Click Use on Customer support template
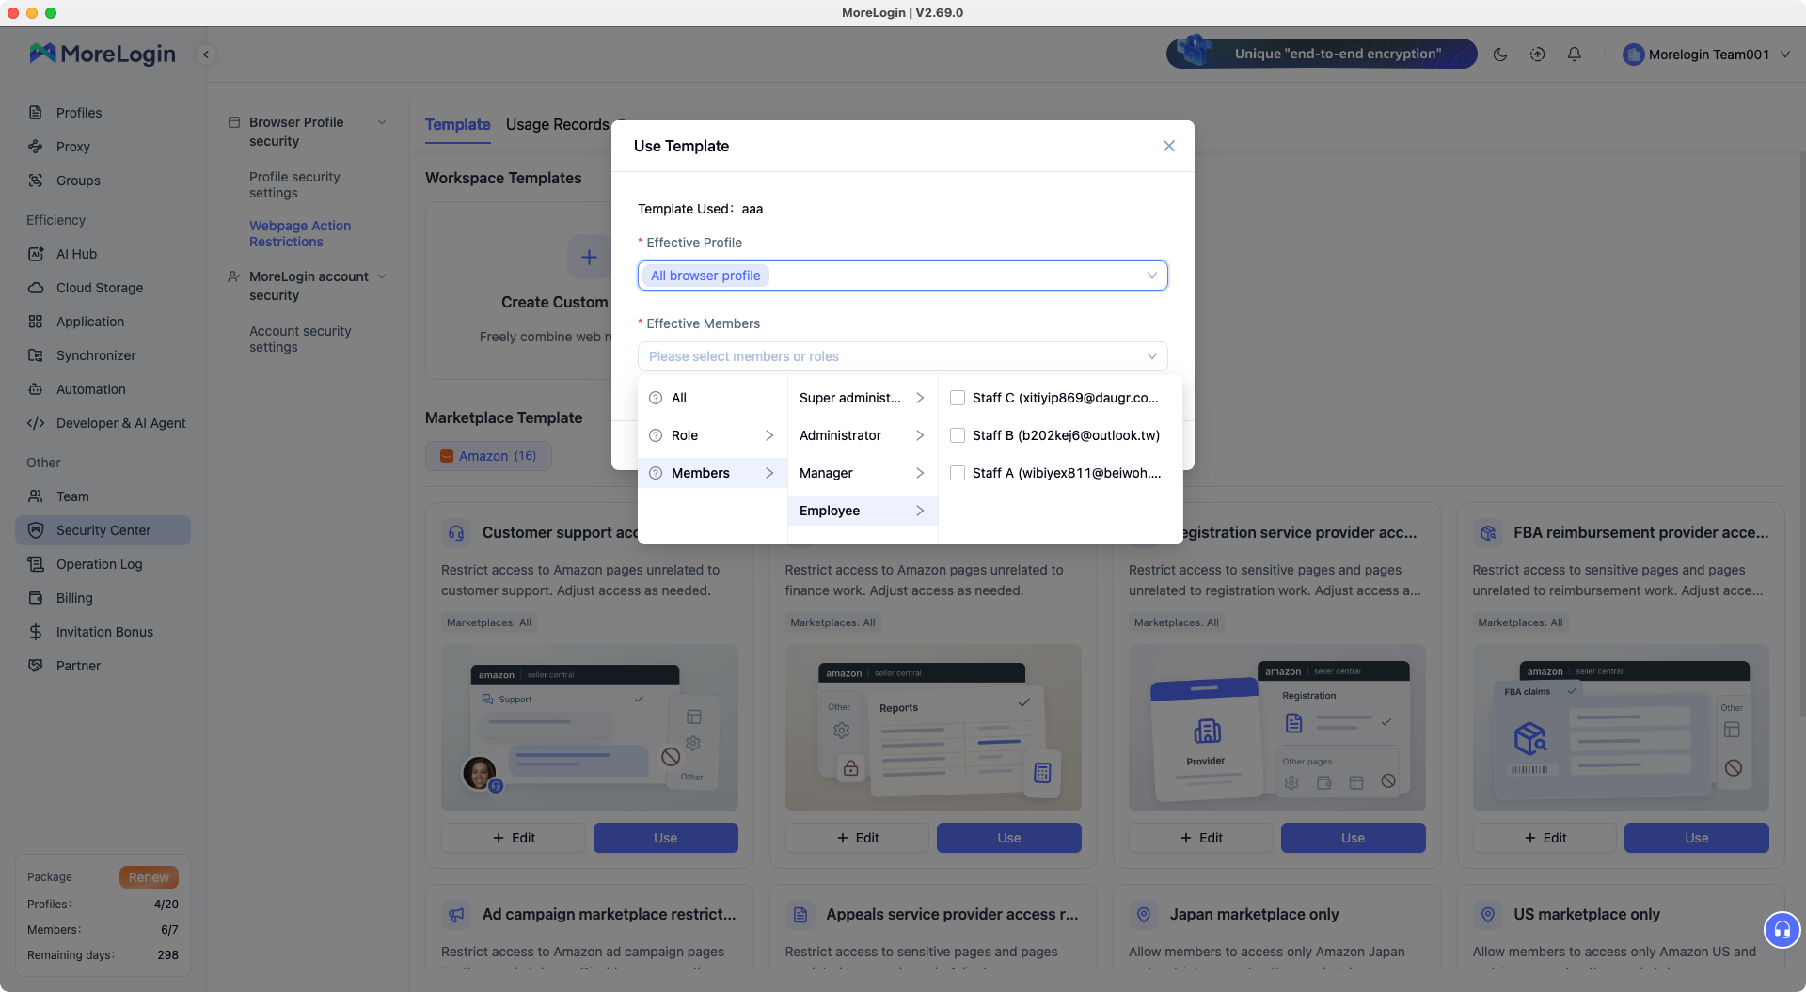The height and width of the screenshot is (992, 1806). click(666, 838)
